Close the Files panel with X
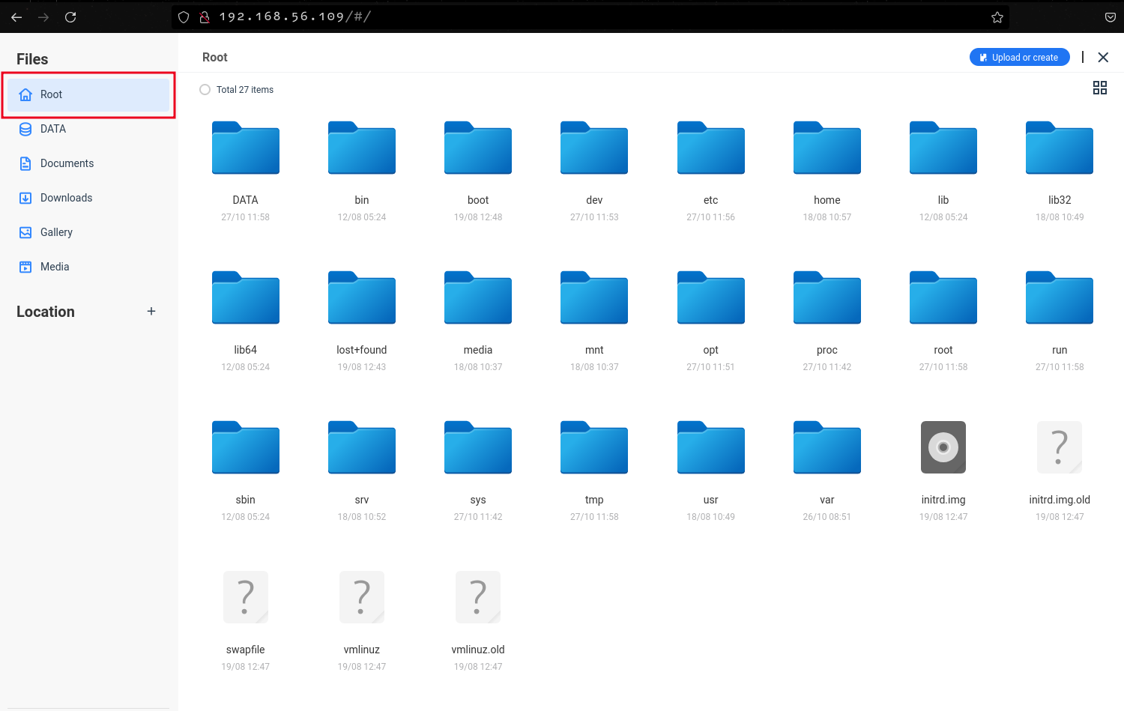Viewport: 1124px width, 711px height. (1103, 57)
